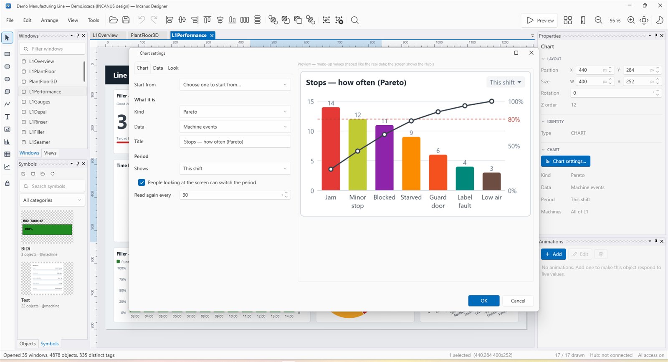
Task: Tick the L1Overview checkbox in Windows list
Action: pos(24,61)
